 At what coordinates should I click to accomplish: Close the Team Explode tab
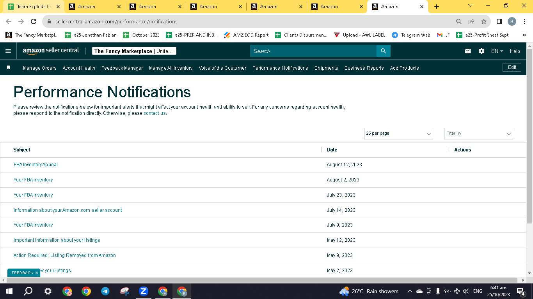(58, 7)
